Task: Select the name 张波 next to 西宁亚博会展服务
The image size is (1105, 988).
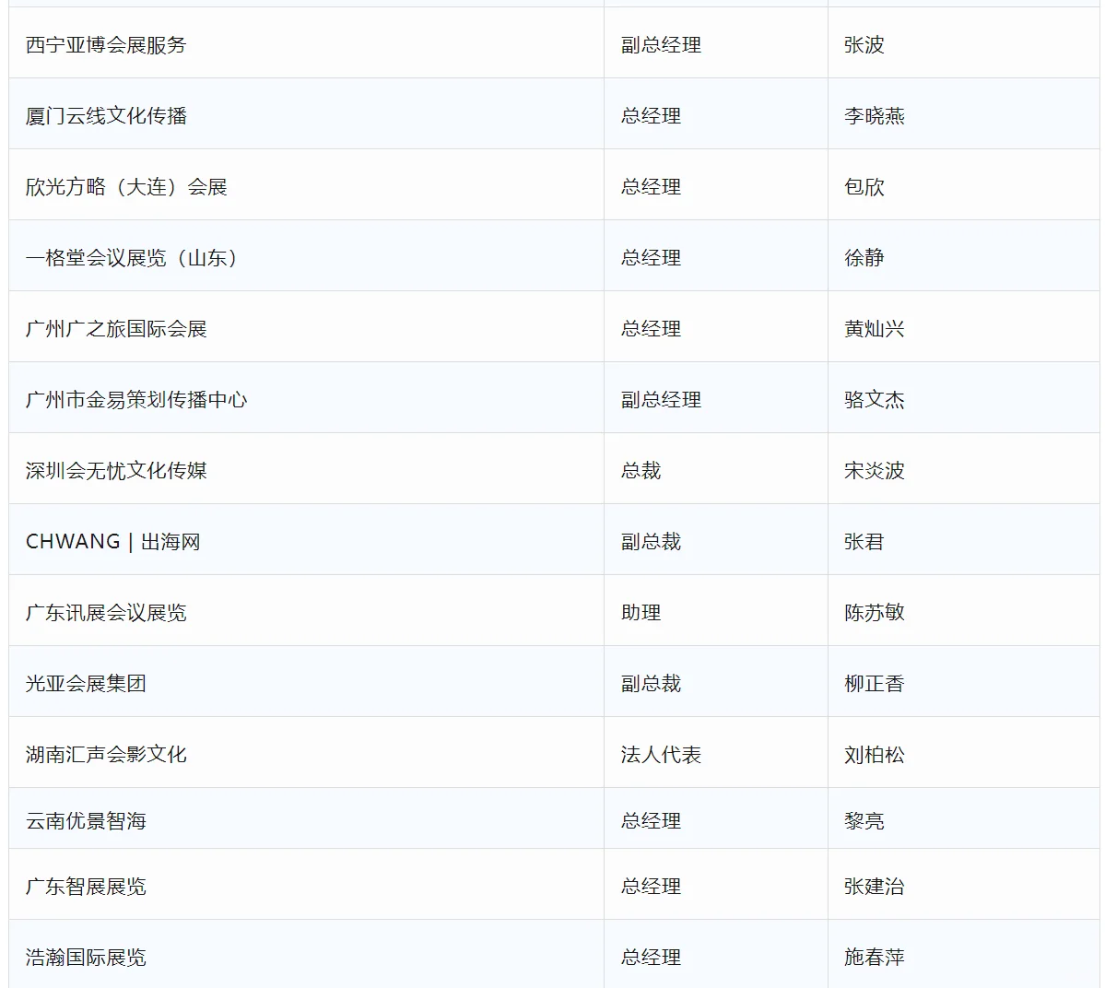Action: (x=864, y=43)
